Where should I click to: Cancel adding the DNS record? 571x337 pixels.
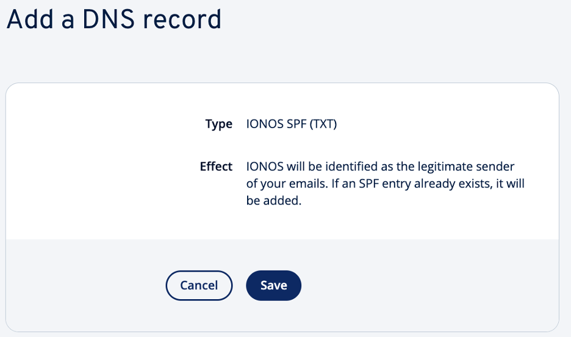[199, 285]
